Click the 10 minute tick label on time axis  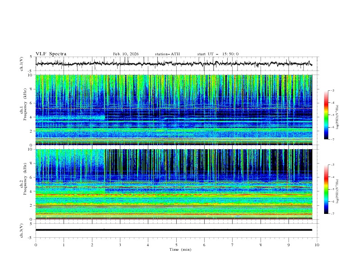coord(317,245)
